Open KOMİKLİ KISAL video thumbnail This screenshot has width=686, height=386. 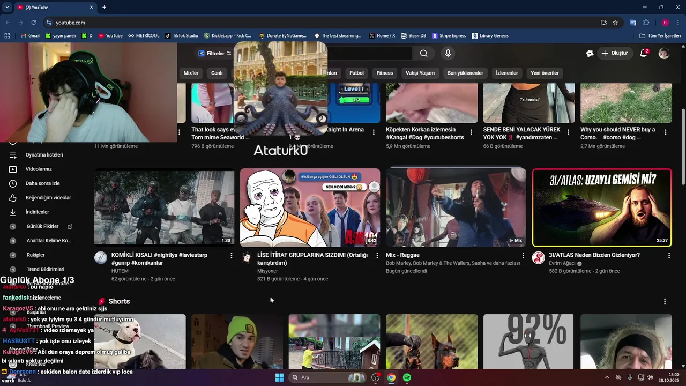(x=164, y=207)
